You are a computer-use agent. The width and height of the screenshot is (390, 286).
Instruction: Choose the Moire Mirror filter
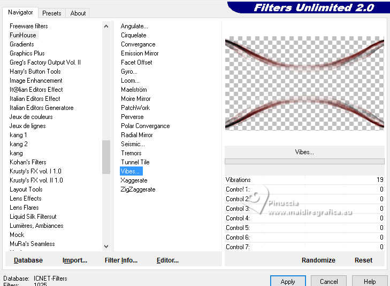point(135,99)
